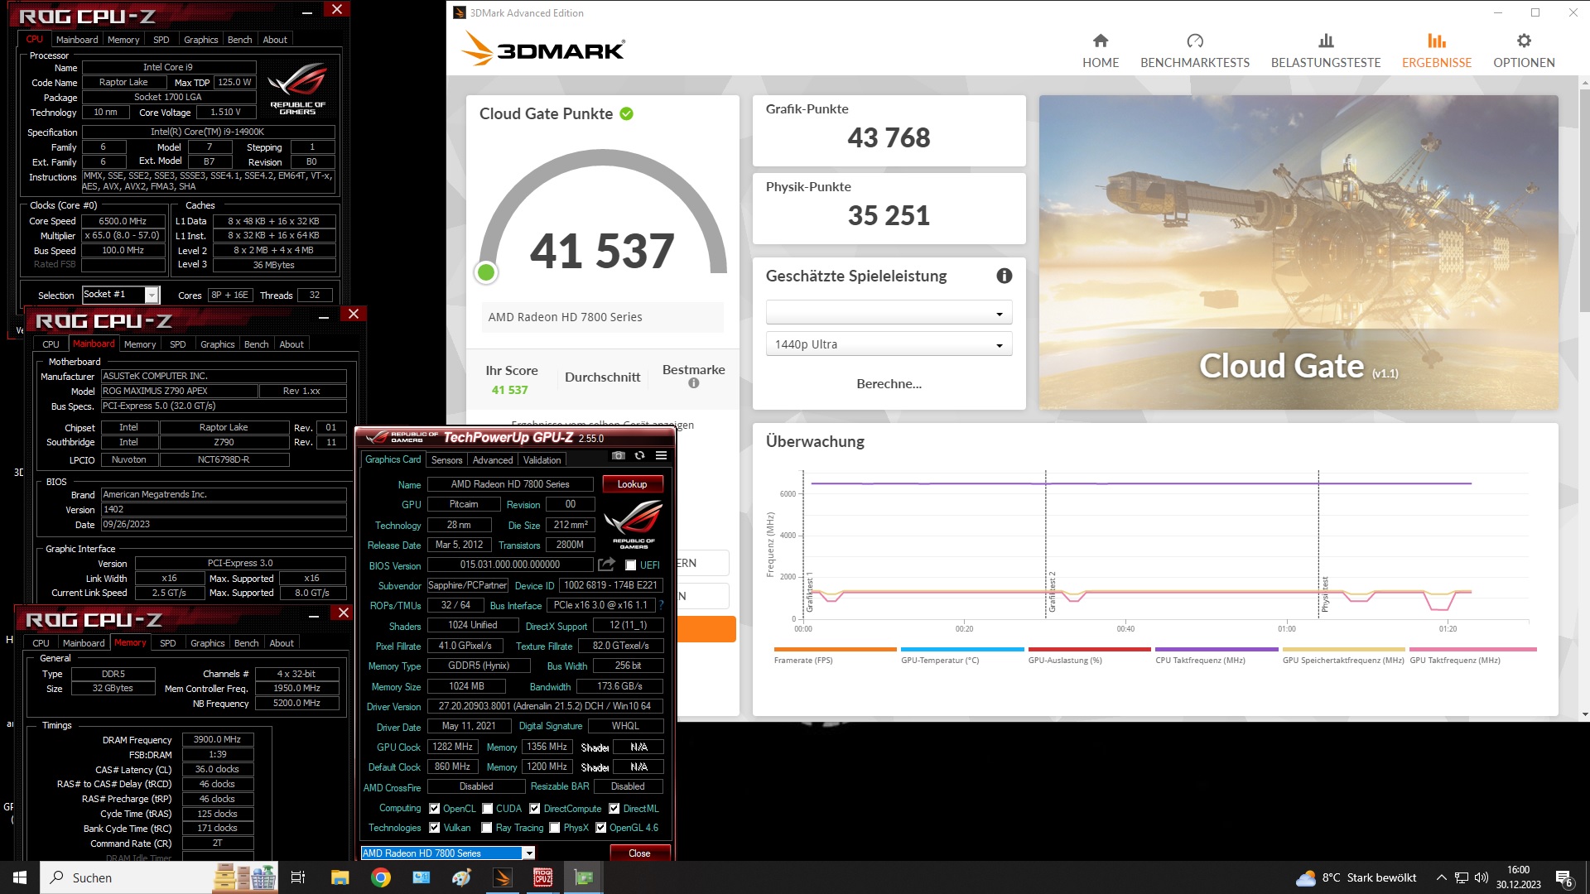Open the weather widget showing 8°C

point(1356,877)
